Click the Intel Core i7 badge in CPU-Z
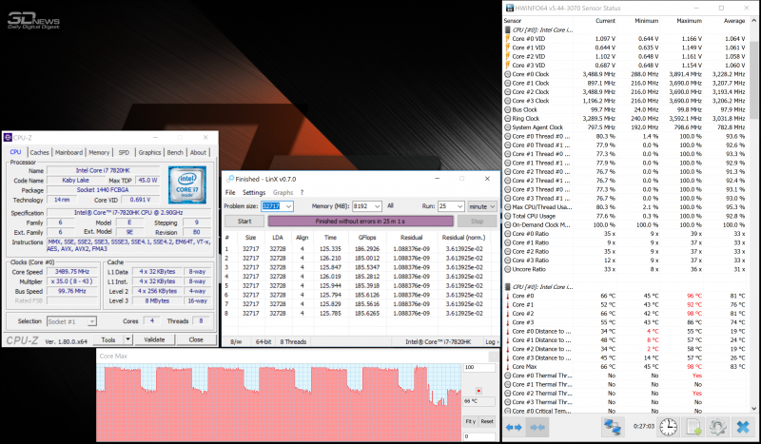 [x=187, y=184]
